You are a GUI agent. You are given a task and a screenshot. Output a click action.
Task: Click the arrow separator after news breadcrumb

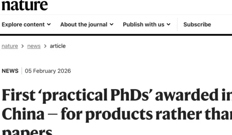point(45,46)
